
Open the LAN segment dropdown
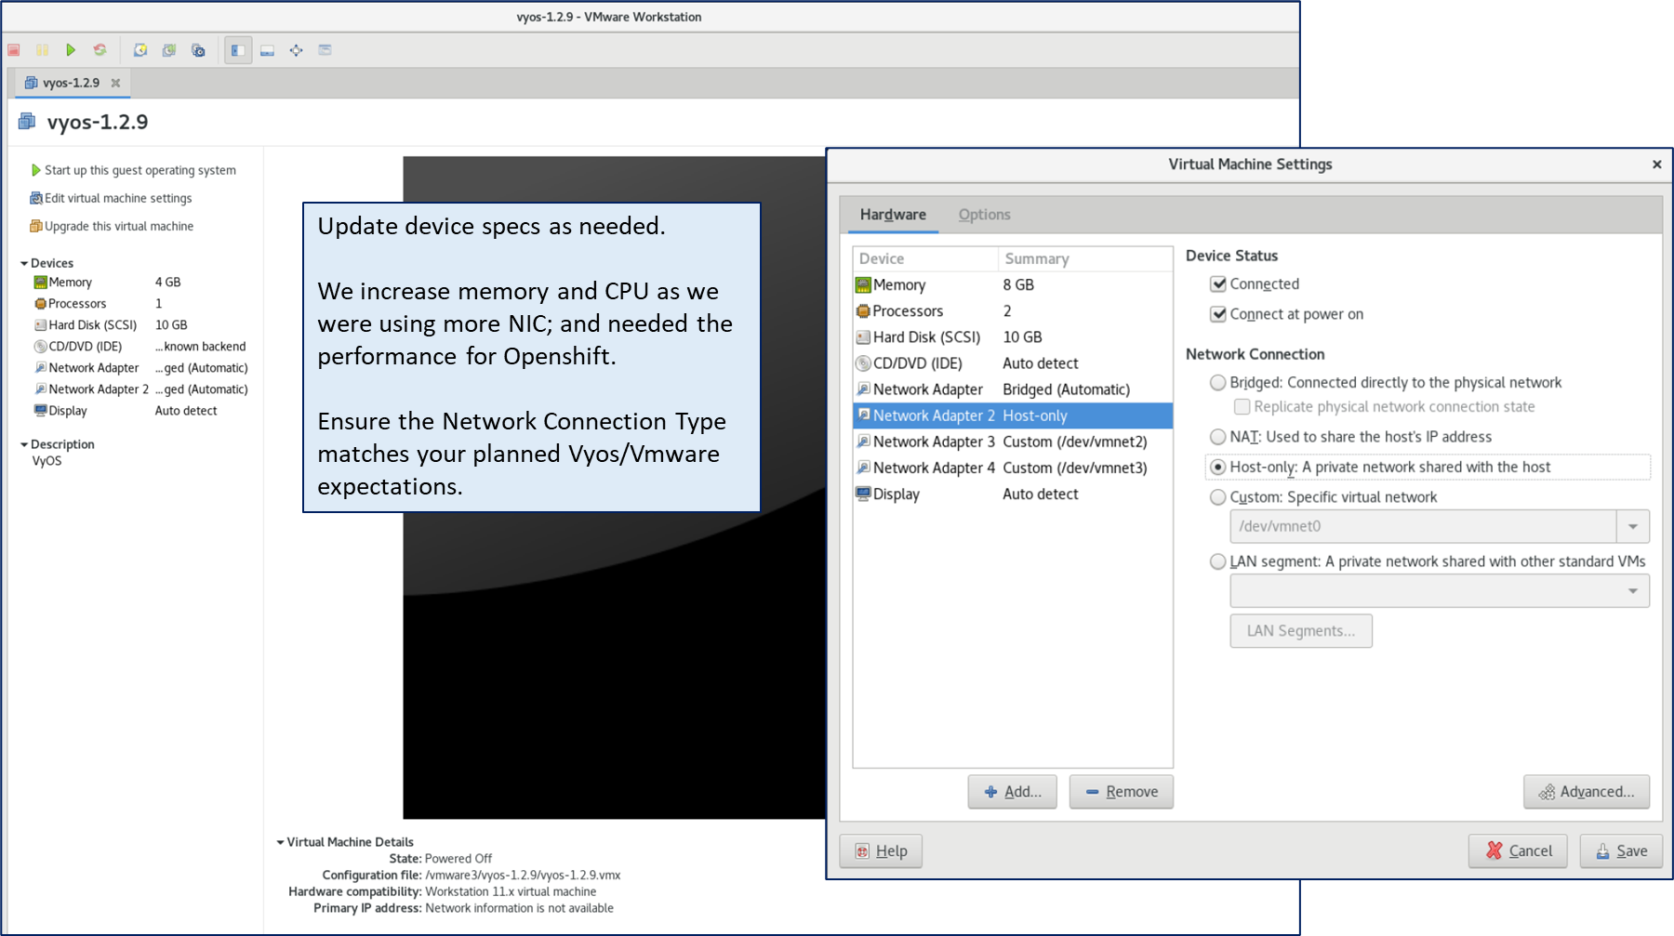[1632, 591]
